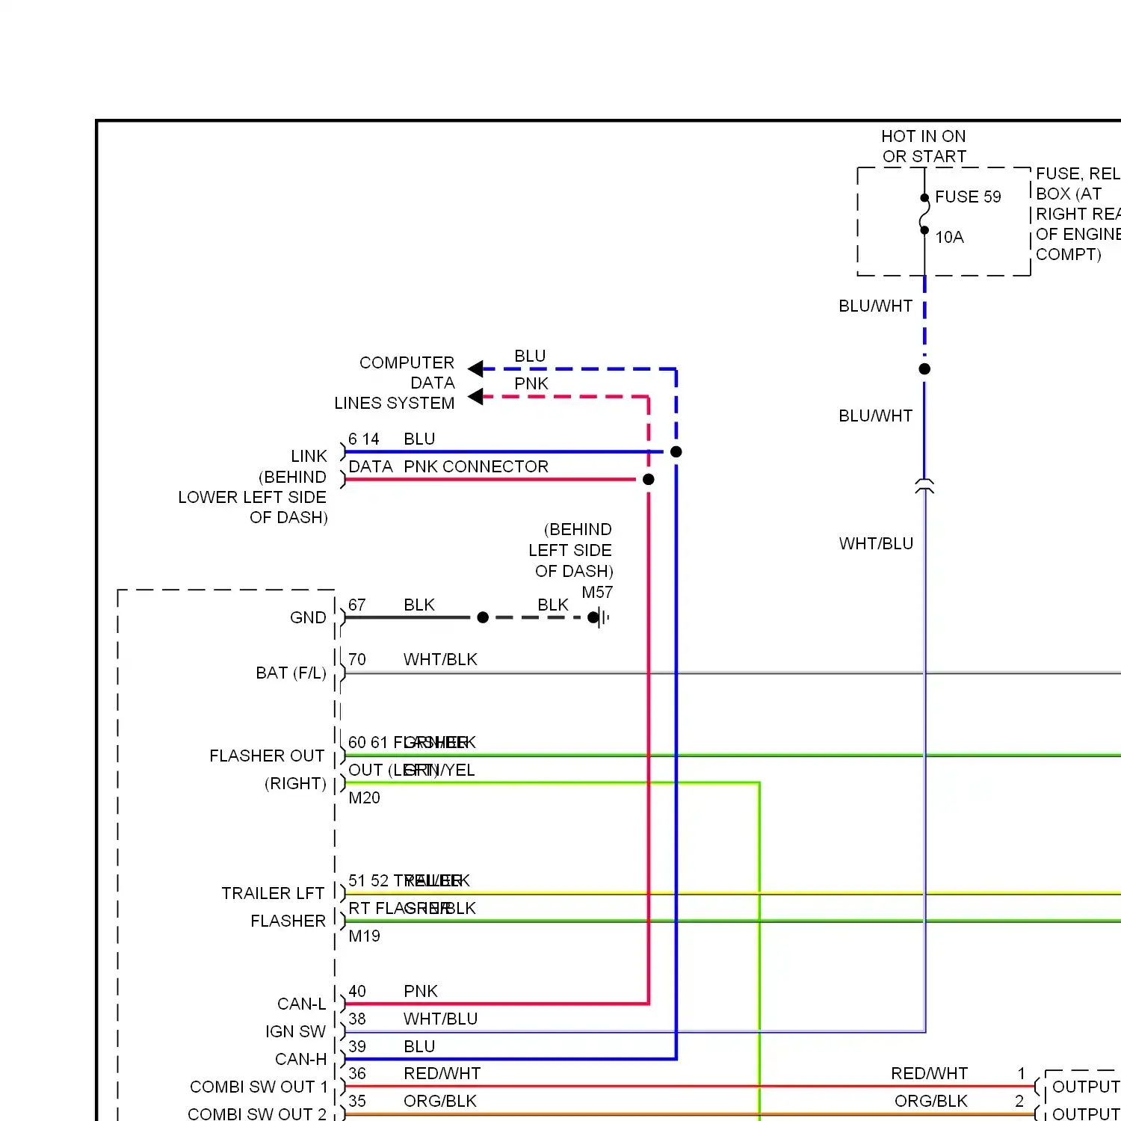Click the TRAILER LFT label

pos(273,893)
